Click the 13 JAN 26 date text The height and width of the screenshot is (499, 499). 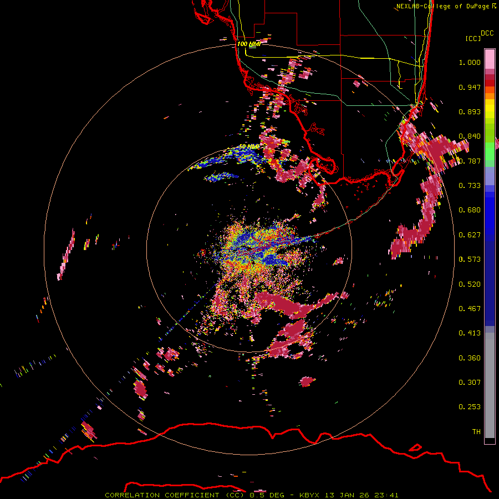point(348,495)
